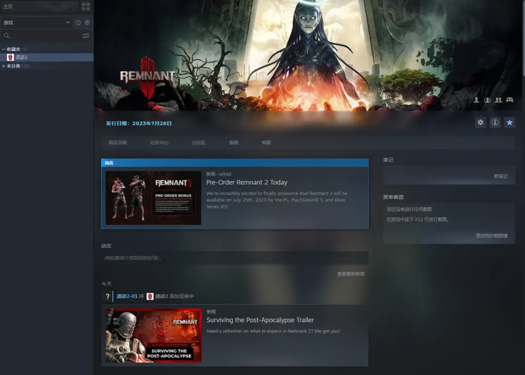Click the controller support icon
The height and width of the screenshot is (375, 525).
[x=509, y=100]
